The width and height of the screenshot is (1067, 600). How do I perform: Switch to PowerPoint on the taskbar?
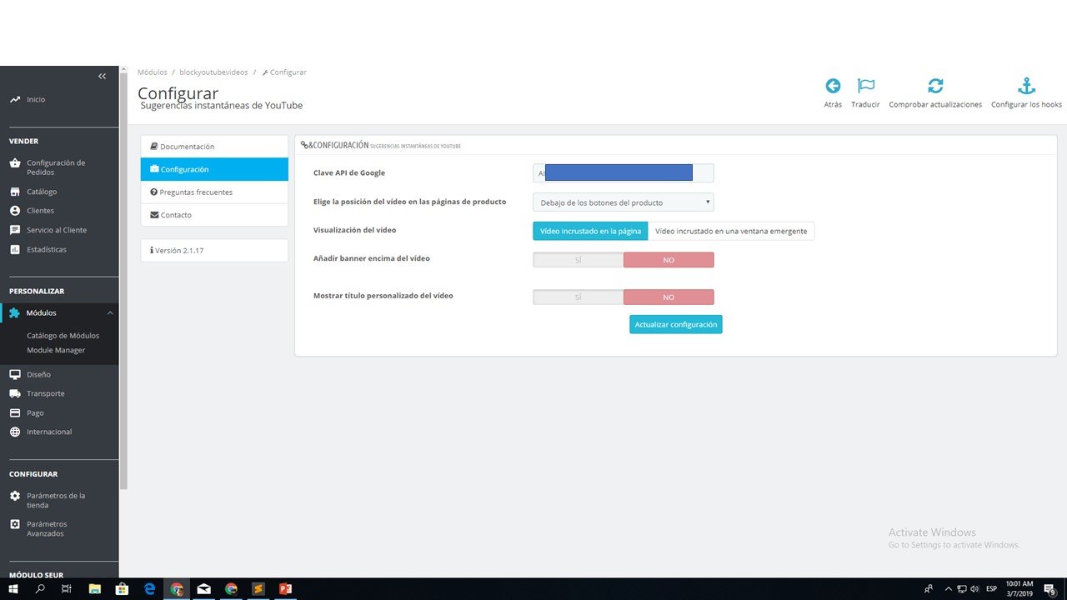point(286,589)
